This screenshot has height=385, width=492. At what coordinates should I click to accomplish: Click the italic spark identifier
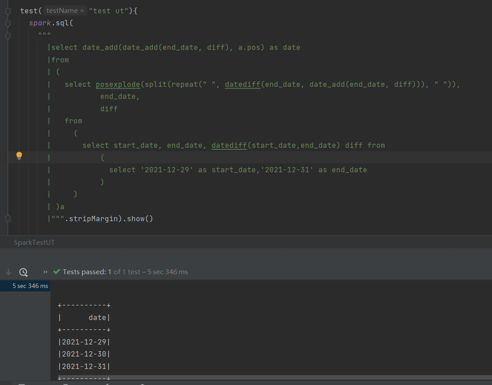click(x=40, y=23)
